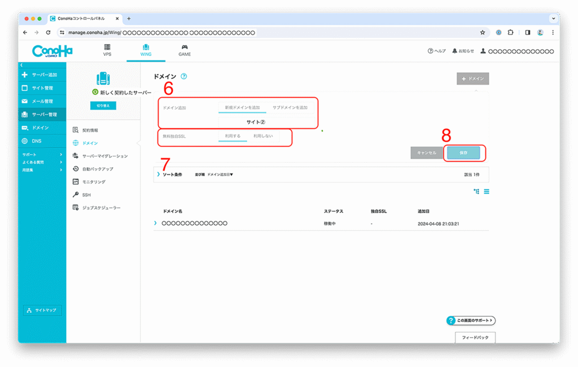Click the 稼働中 status text
Image resolution: width=578 pixels, height=367 pixels.
(330, 224)
